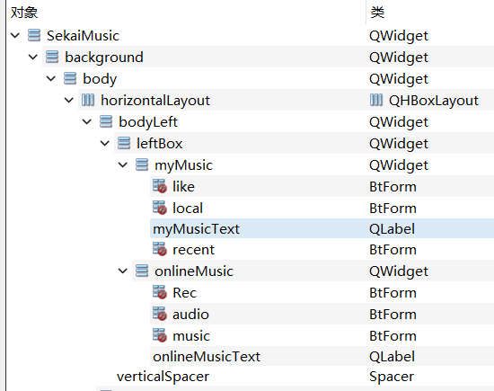Click QWidget class of leftBox

click(399, 144)
